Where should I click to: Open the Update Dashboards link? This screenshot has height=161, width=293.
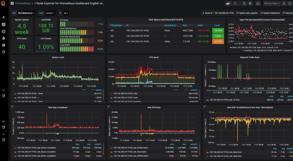click(270, 13)
